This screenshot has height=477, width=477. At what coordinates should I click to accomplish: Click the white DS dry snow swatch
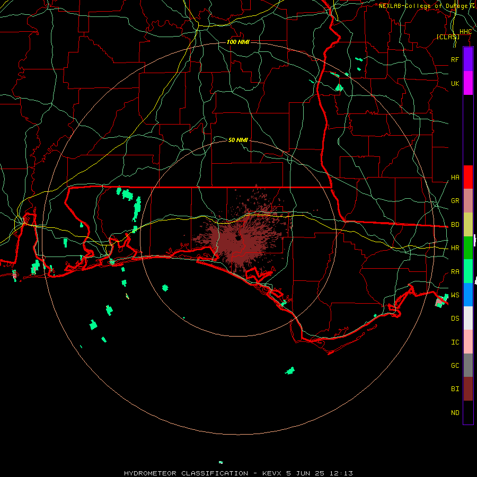click(x=468, y=318)
